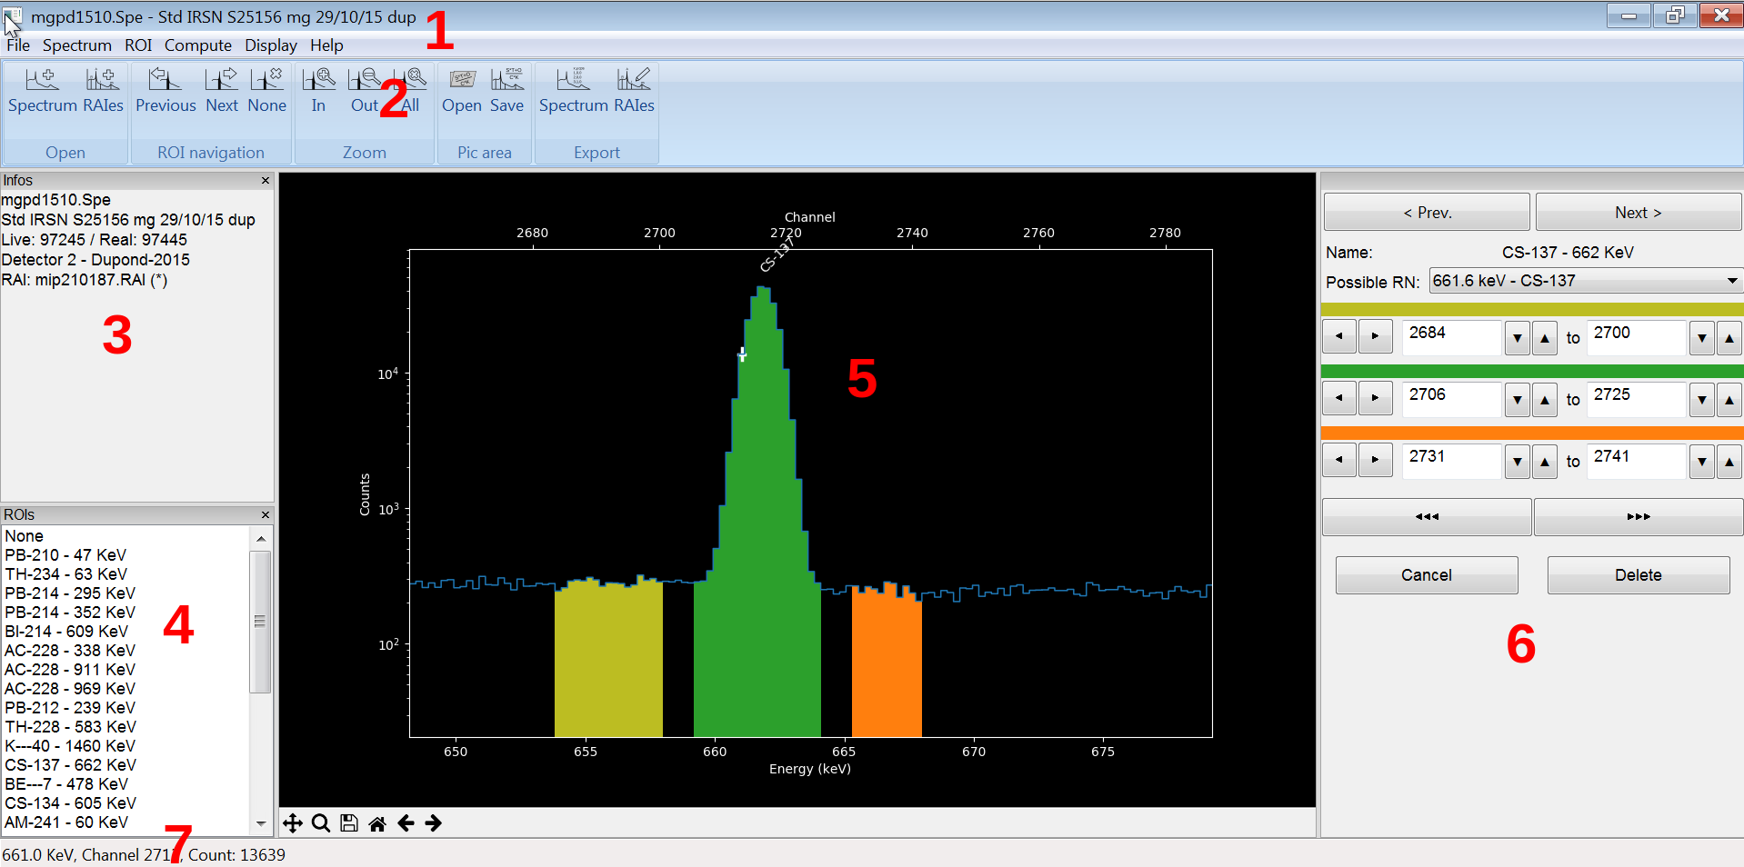Close the Infos panel
Viewport: 1744px width, 867px height.
point(266,180)
